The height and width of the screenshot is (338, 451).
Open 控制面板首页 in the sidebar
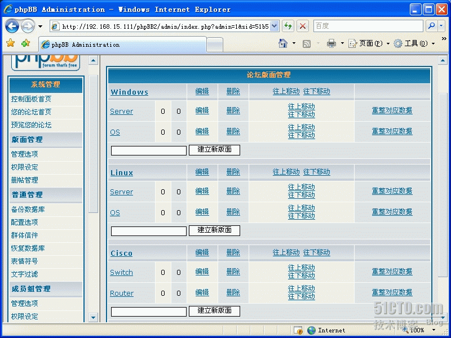pyautogui.click(x=31, y=99)
